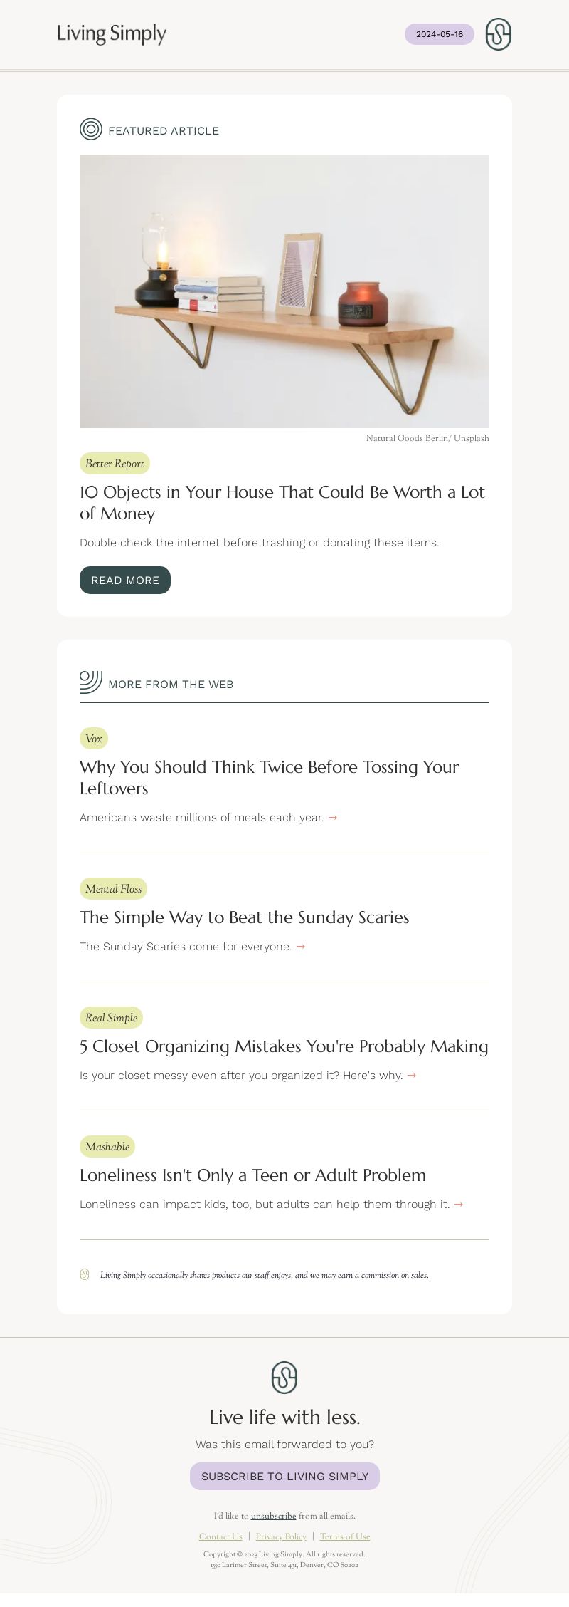The width and height of the screenshot is (569, 1607).
Task: Open the unsubscribe link
Action: tap(273, 1516)
